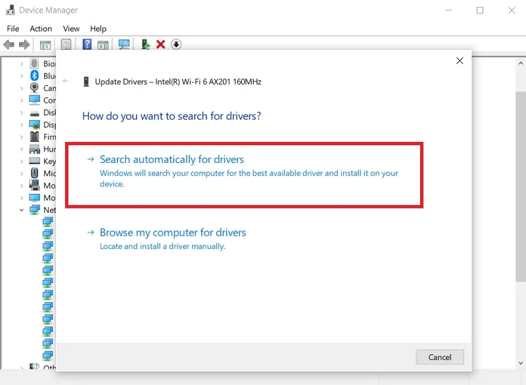Toggle the Show/Hide Console Tree toolbar icon
Image resolution: width=526 pixels, height=385 pixels.
(x=45, y=45)
